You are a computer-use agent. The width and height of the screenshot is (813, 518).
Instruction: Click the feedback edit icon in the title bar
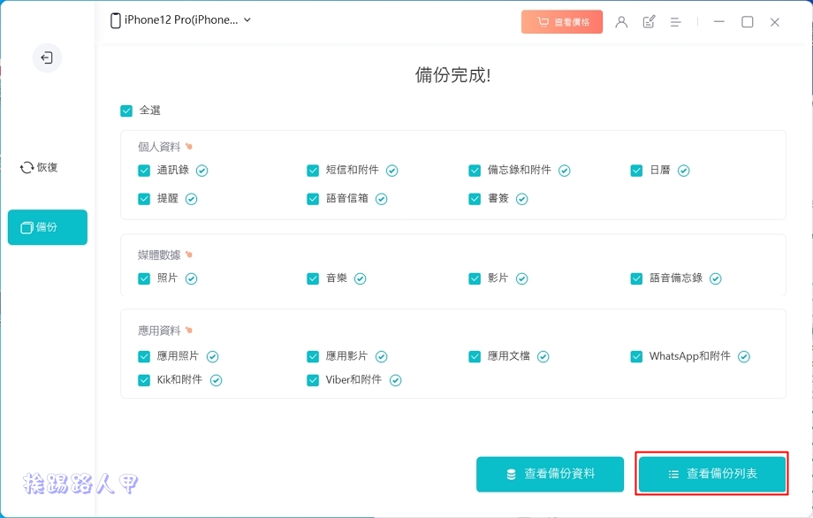click(650, 22)
